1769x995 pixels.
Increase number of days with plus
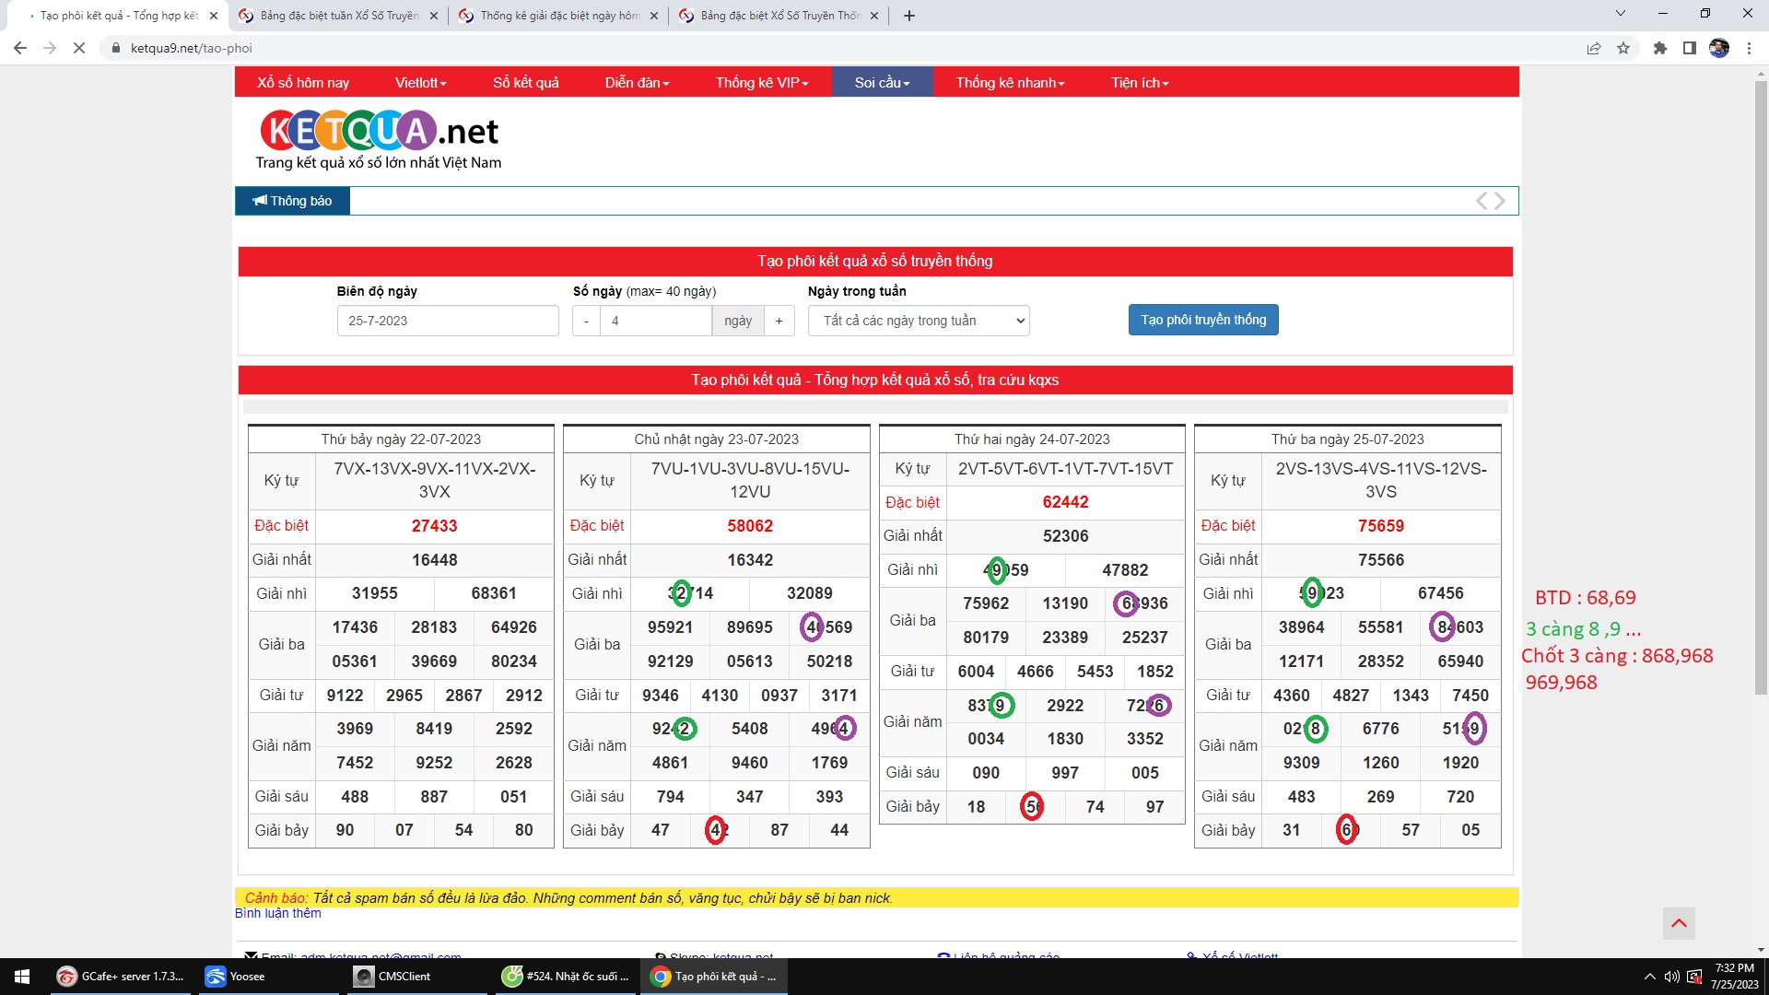779,321
